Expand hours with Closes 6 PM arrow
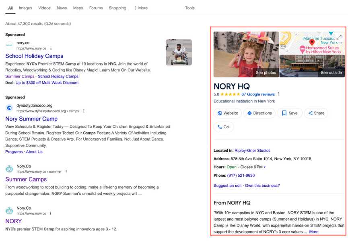Viewport: 348px width, 241px height. click(265, 167)
